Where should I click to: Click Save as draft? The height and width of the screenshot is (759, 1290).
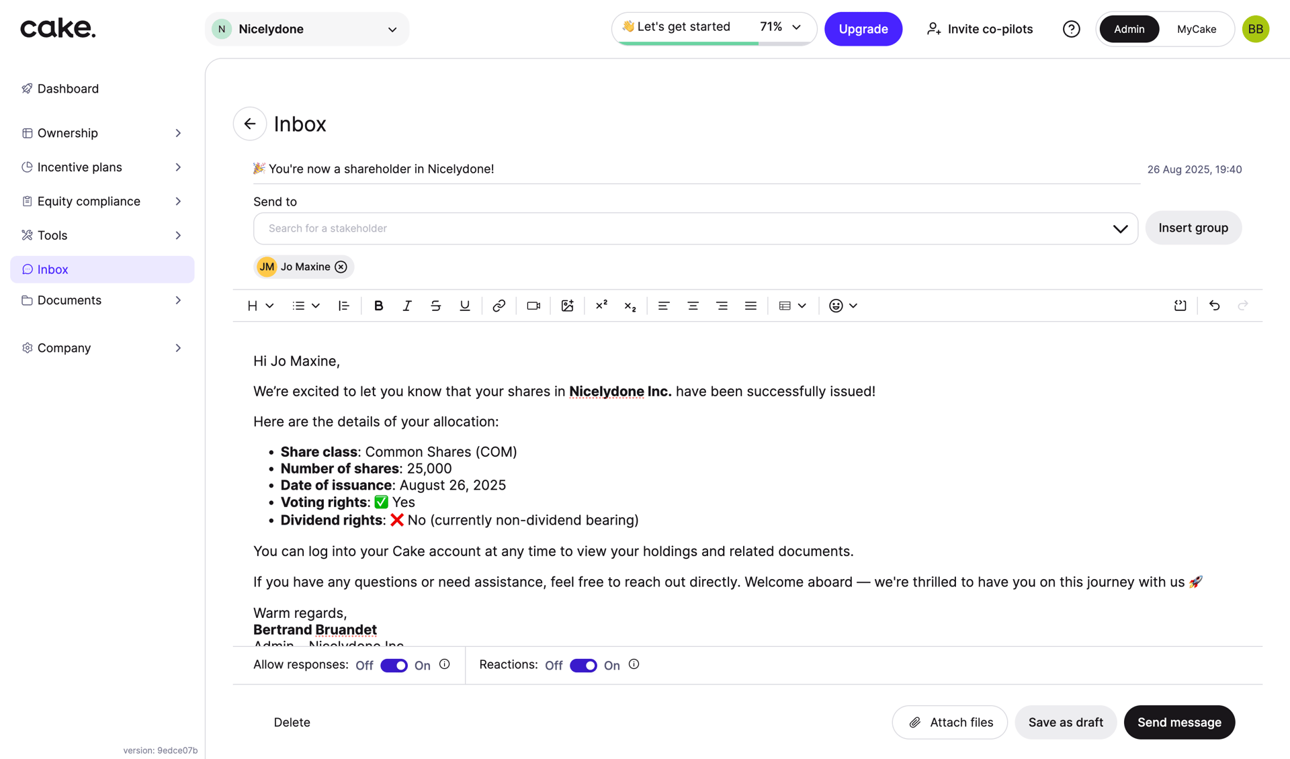tap(1066, 722)
